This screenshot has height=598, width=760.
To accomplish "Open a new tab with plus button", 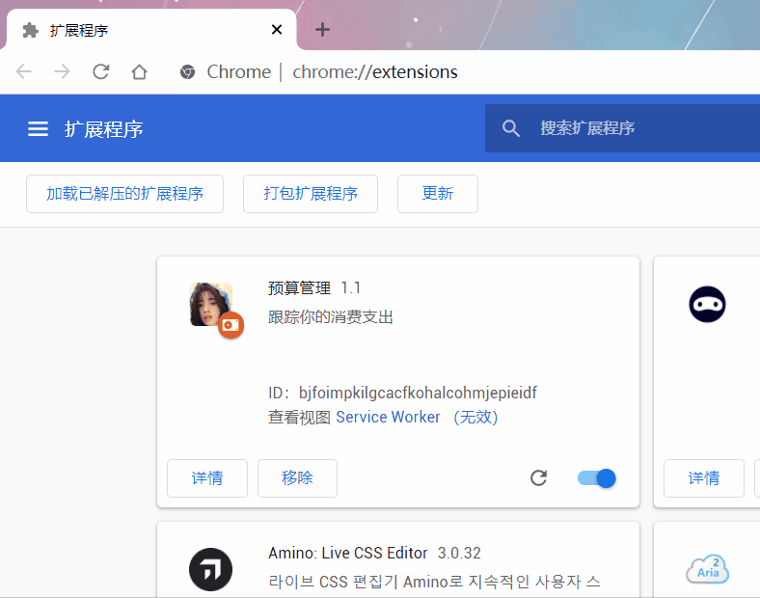I will coord(322,30).
